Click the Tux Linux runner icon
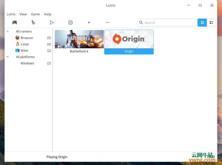The width and height of the screenshot is (222, 165). coord(17,44)
